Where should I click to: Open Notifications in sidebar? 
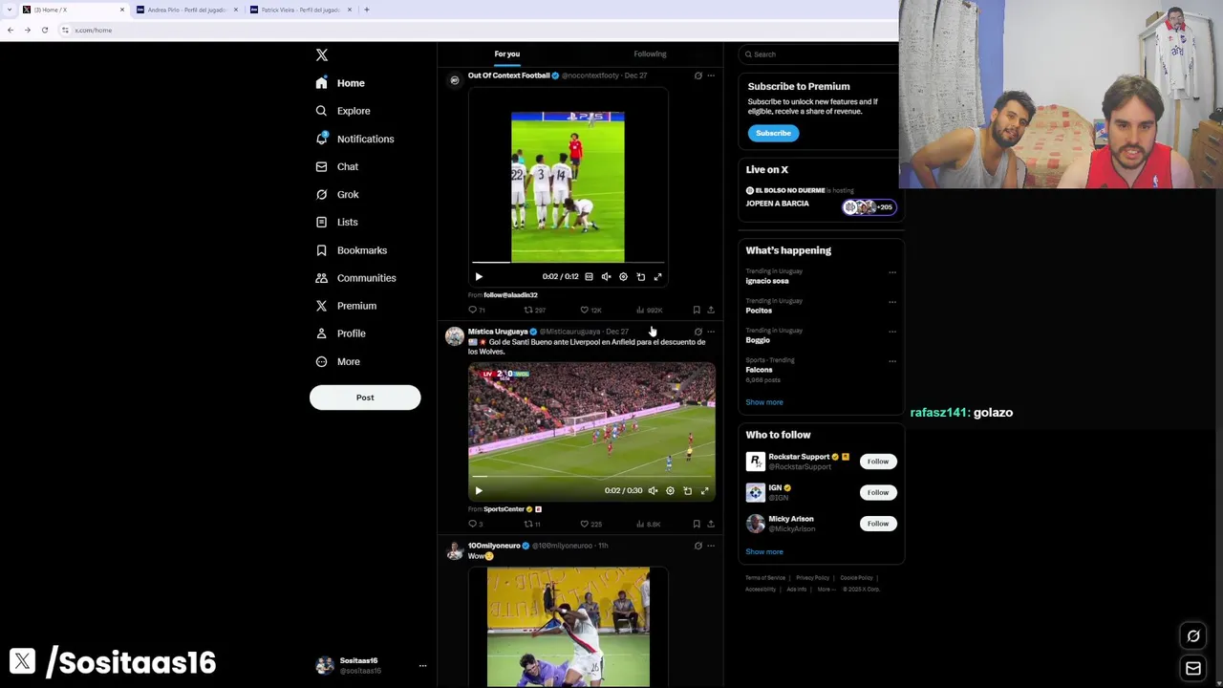point(354,139)
